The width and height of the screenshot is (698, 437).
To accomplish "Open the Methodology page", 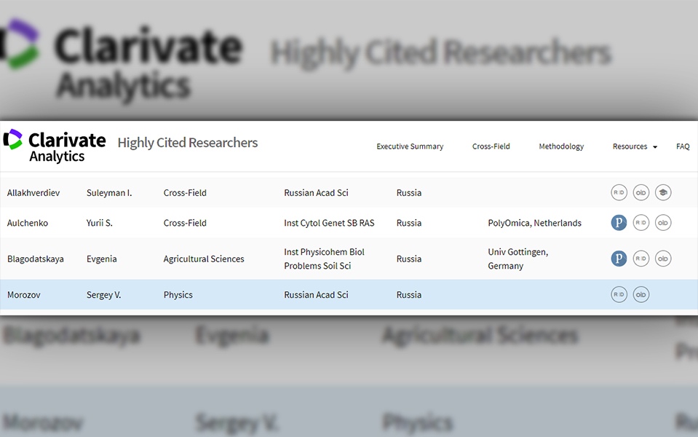I will [x=561, y=146].
